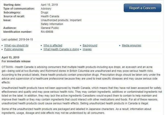
Task: Click the bullet before Images link
Action: coord(81,49)
